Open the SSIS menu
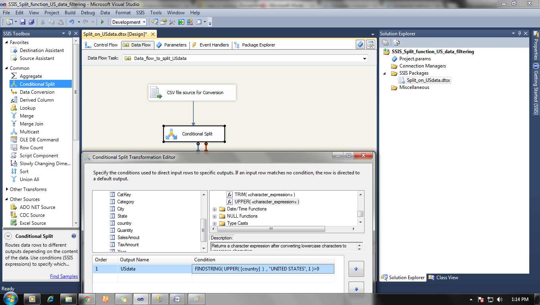Viewport: 540px width, 305px height. 141,13
